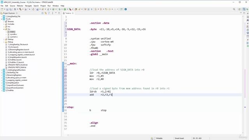The width and height of the screenshot is (249, 140).
Task: Select 6_SimpleEquation.launch file
Action: coord(17,57)
